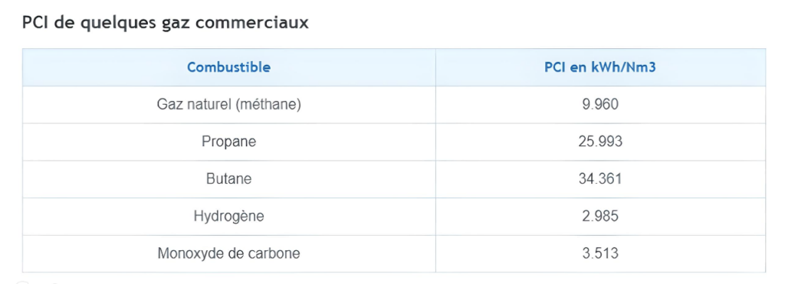The height and width of the screenshot is (284, 785).
Task: Click the 'Gaz naturel (méthane)' cell
Action: pos(228,105)
